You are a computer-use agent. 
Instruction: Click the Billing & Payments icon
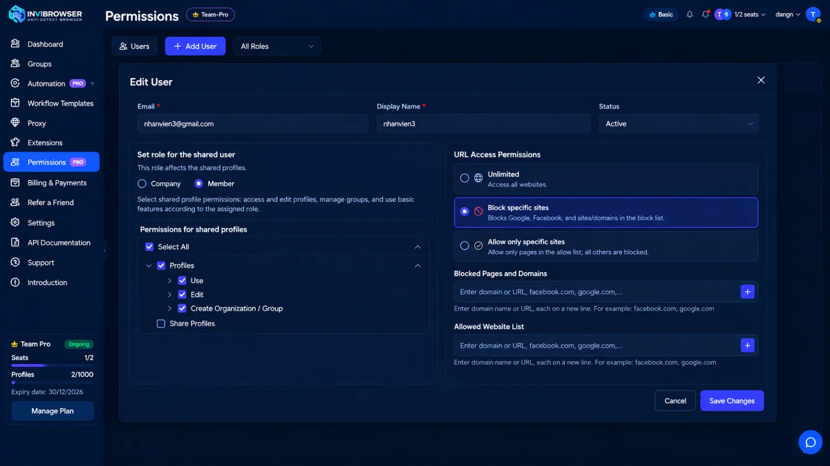coord(16,183)
